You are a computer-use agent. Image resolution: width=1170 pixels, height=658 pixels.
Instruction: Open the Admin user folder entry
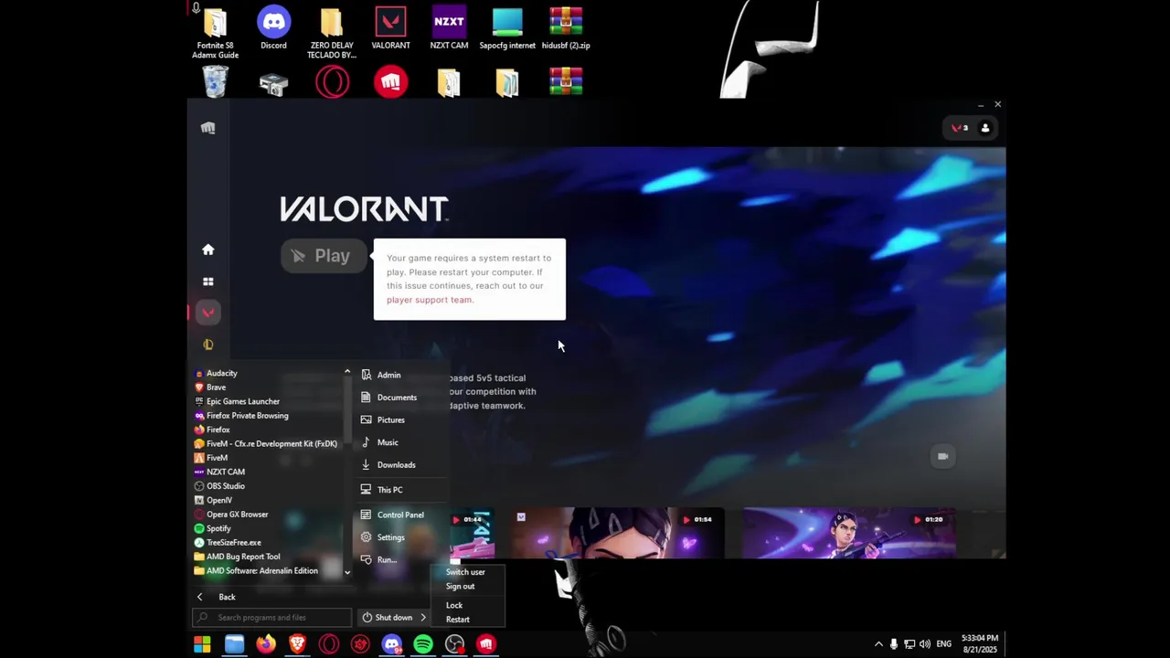(x=389, y=375)
